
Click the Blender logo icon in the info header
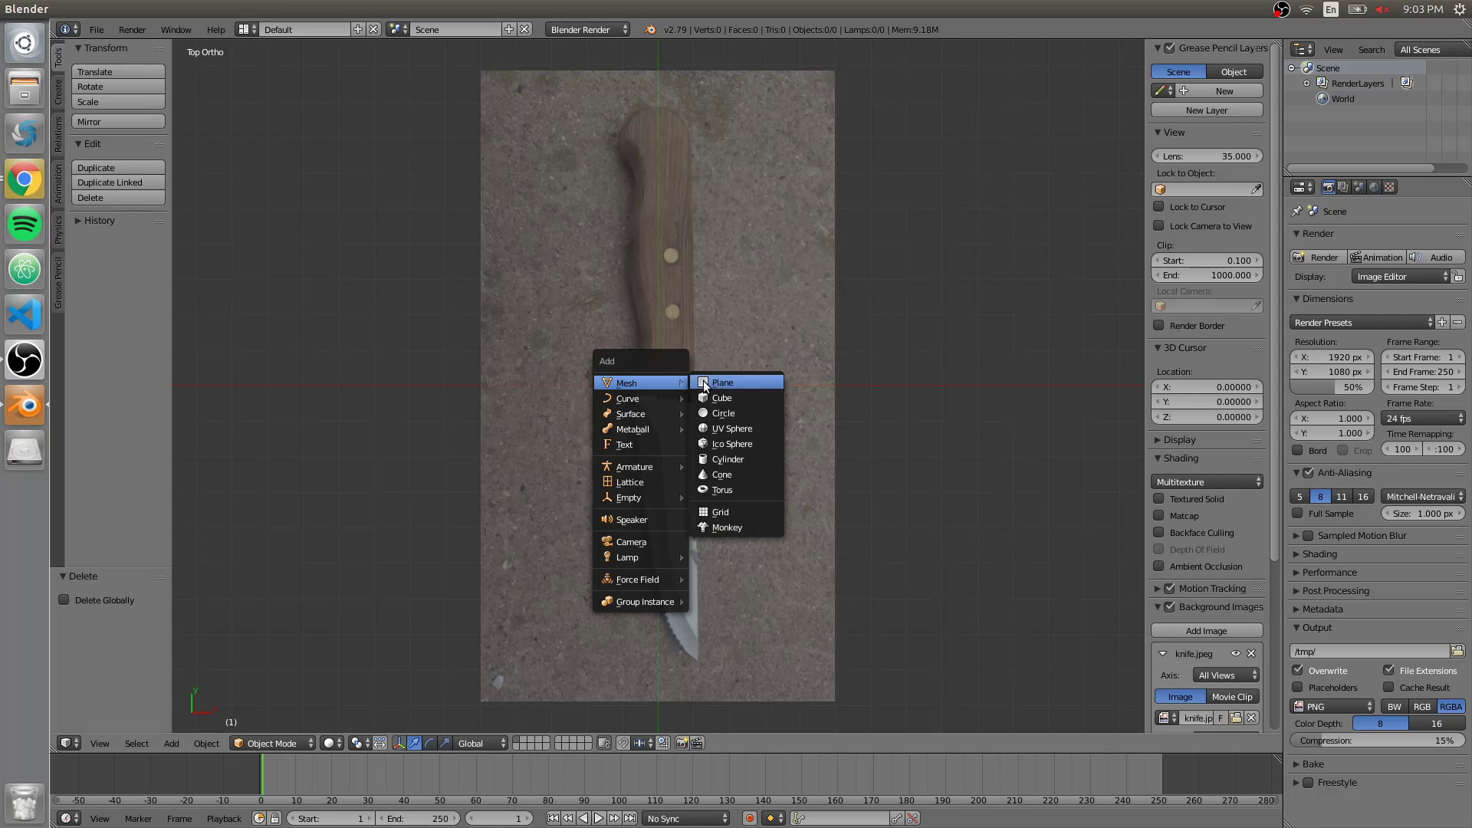tap(650, 30)
